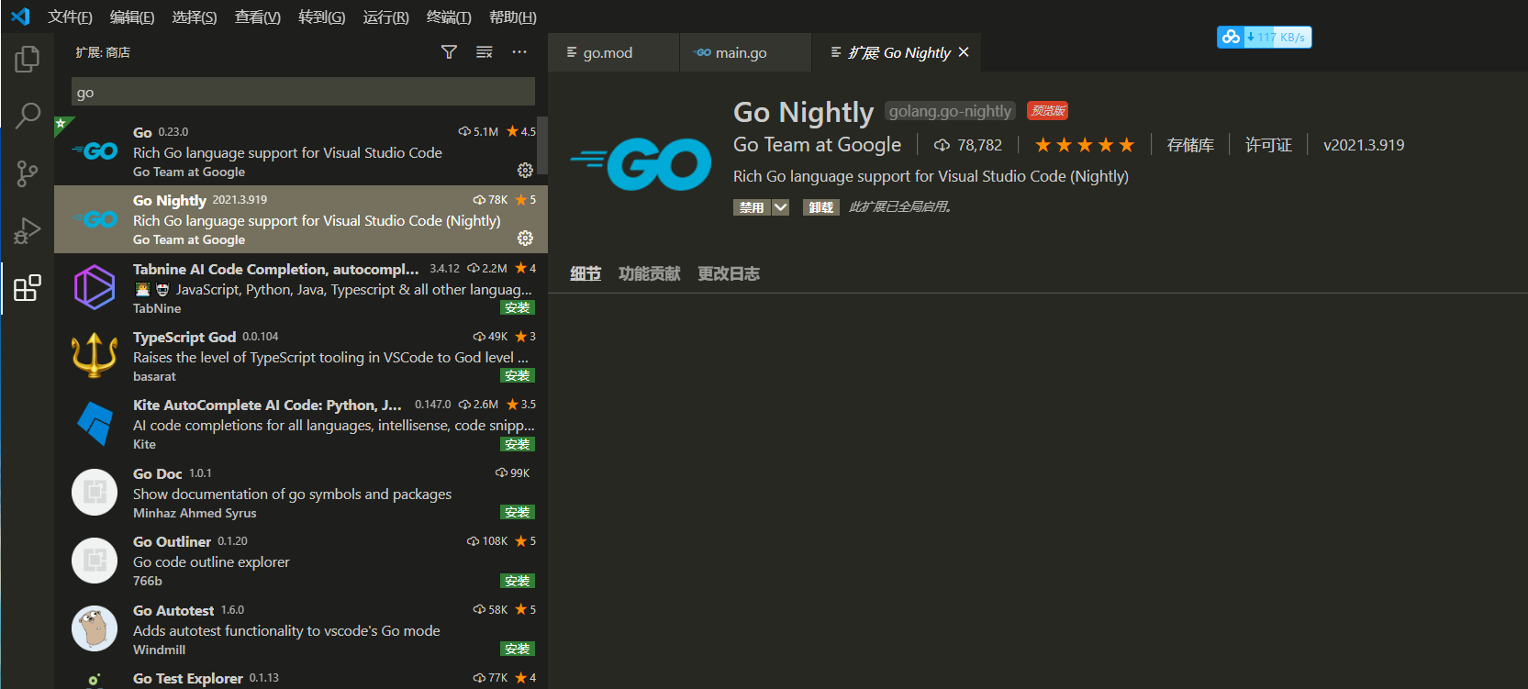Viewport: 1528px width, 689px height.
Task: Click the Kite AutoComplete extension icon
Action: [x=95, y=423]
